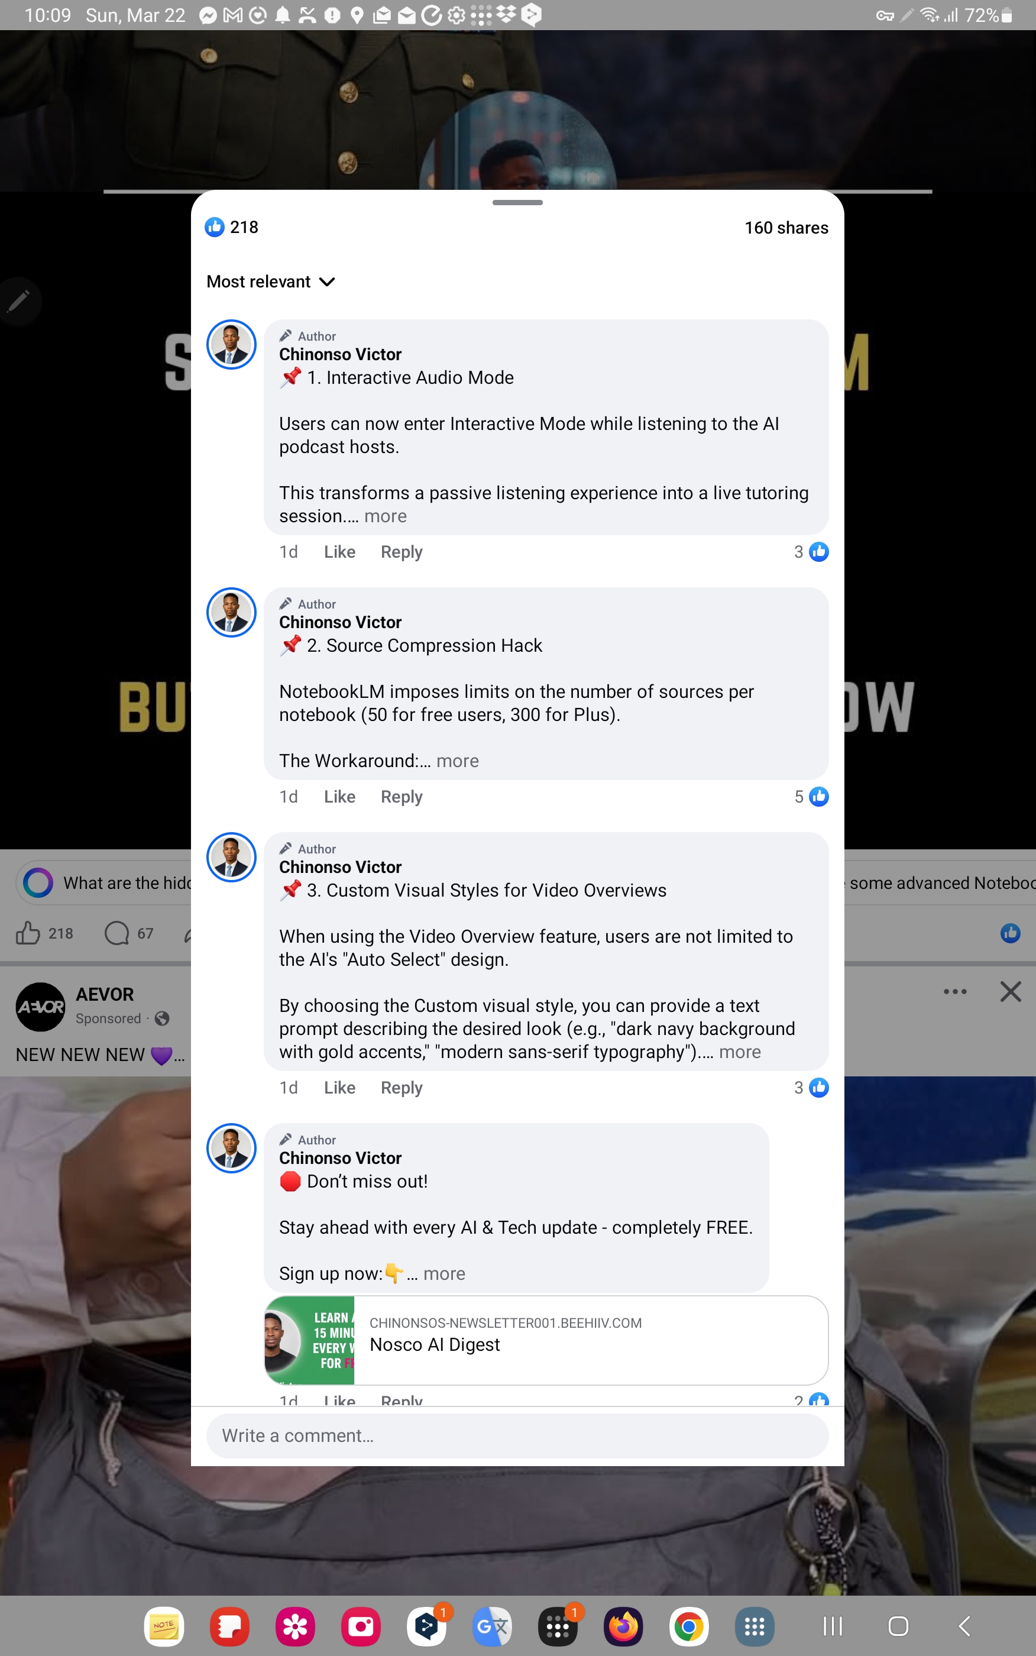Like the Source Compression Hack comment
Screen dimensions: 1036x1656
tap(339, 796)
